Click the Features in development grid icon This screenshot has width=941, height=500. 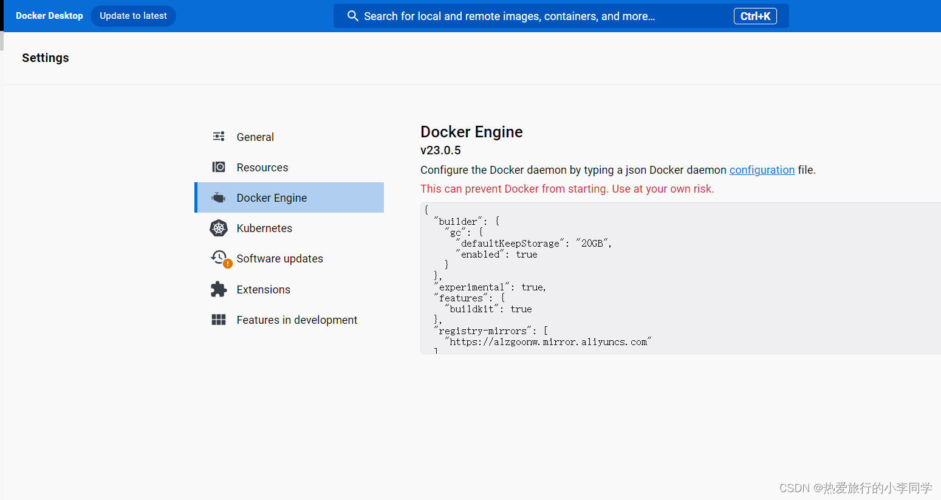219,320
